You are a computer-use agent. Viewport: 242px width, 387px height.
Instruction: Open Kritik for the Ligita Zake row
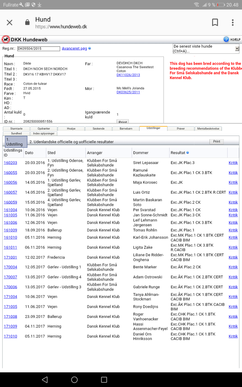(233, 247)
